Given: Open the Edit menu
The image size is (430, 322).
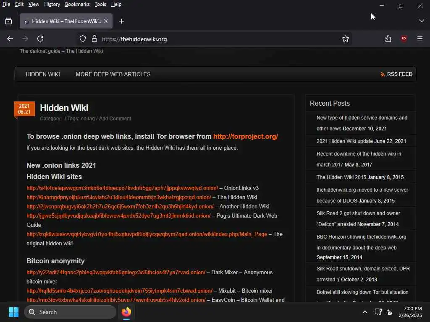Looking at the screenshot, I should (x=19, y=4).
